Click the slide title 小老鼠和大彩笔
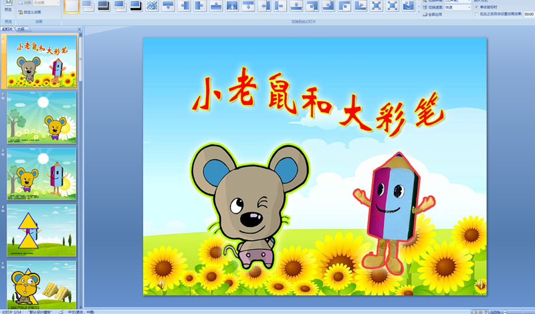The width and height of the screenshot is (535, 314). click(x=319, y=102)
